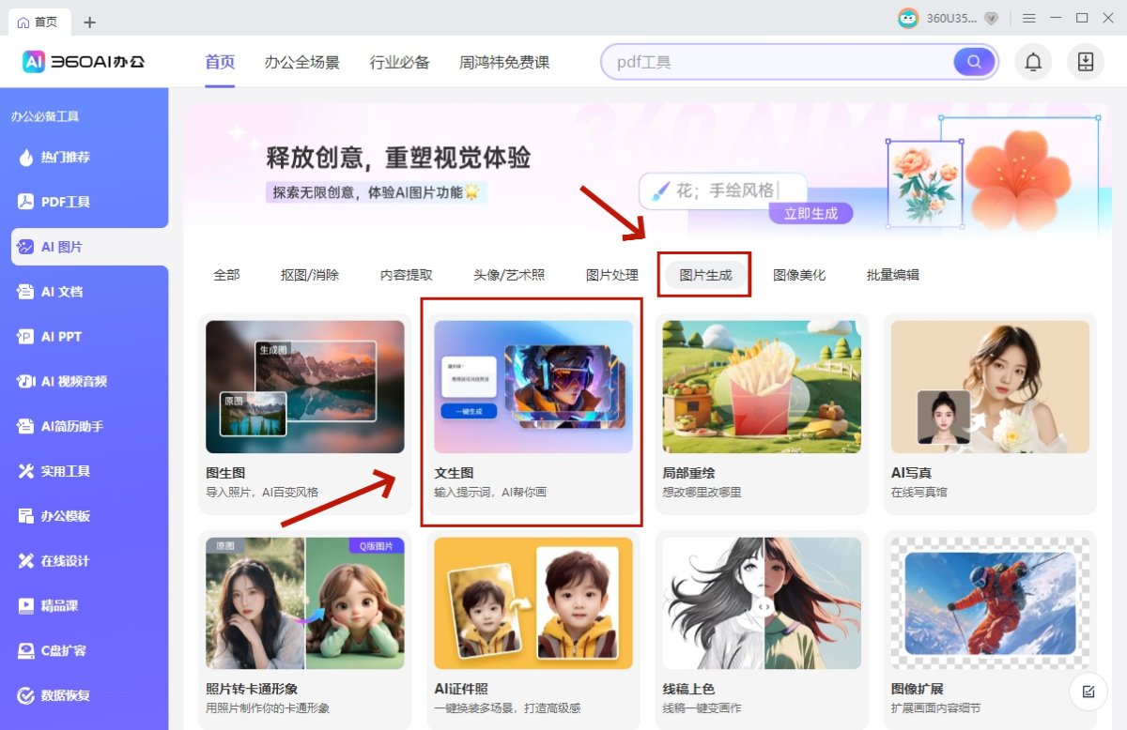Select the 图片生成 category
1127x730 pixels.
705,275
